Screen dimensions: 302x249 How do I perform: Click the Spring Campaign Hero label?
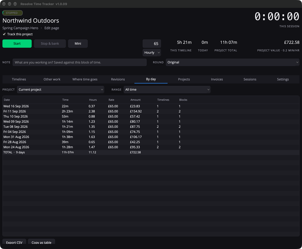[x=20, y=28]
